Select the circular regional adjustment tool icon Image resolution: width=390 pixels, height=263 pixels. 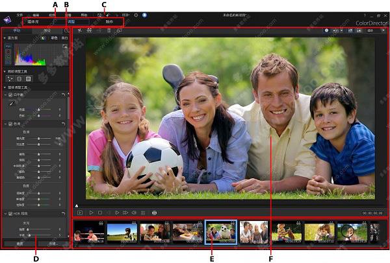click(19, 79)
